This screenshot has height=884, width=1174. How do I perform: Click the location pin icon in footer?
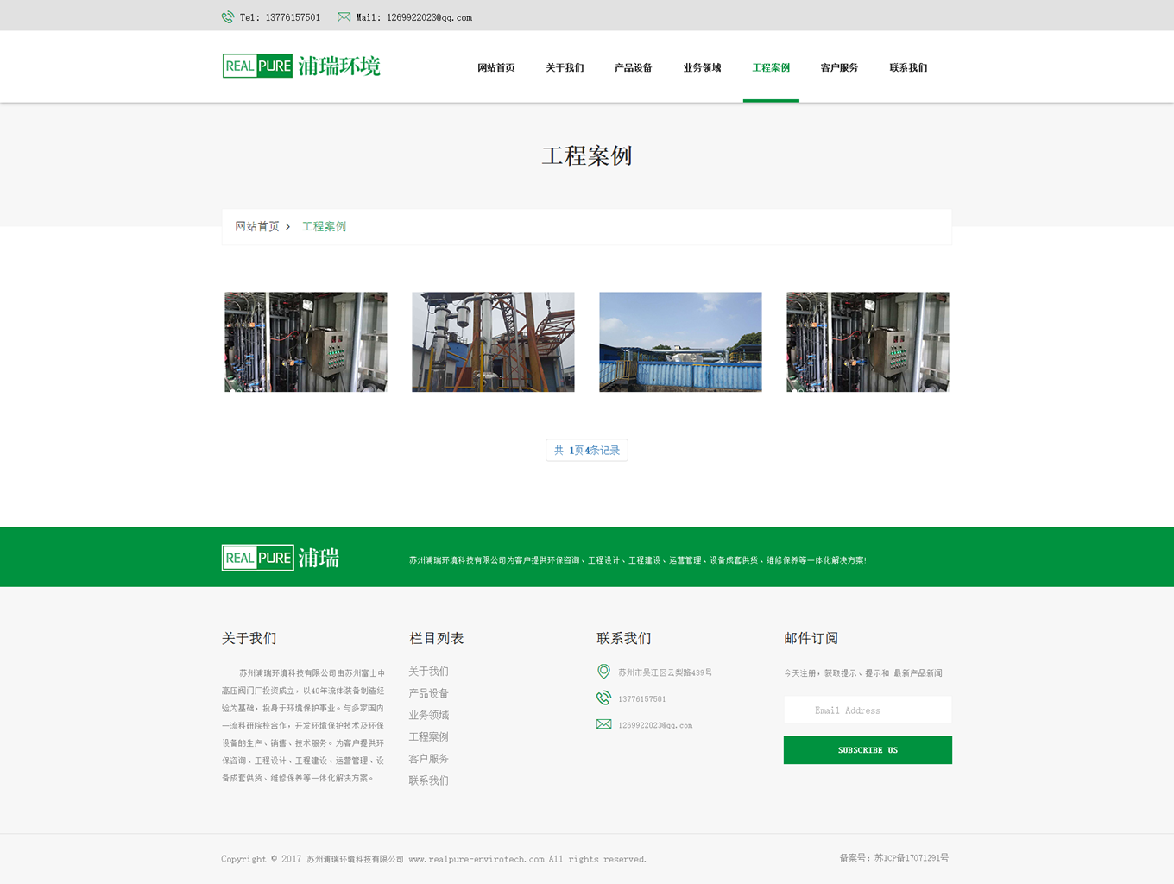pos(603,672)
